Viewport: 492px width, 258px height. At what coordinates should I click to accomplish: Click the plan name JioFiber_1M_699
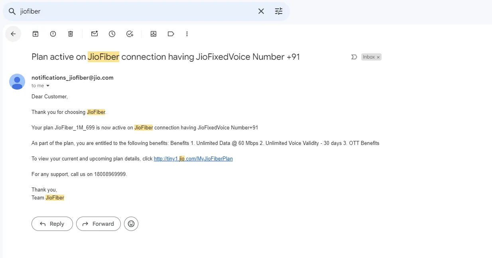coord(75,127)
